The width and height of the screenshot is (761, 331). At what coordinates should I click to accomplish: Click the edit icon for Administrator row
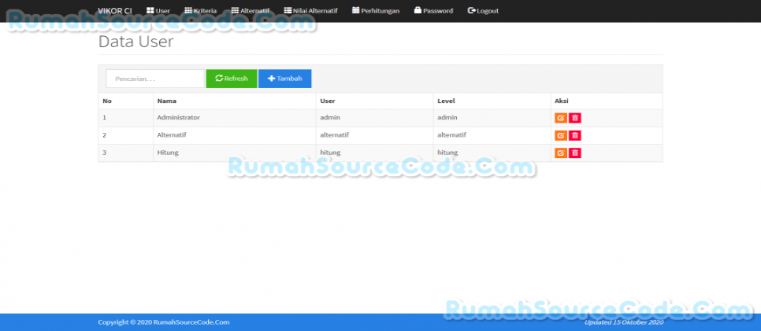coord(560,118)
